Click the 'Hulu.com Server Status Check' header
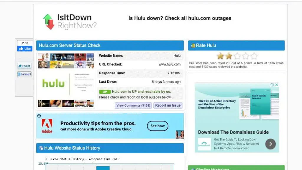This screenshot has height=170, width=302. pos(110,45)
